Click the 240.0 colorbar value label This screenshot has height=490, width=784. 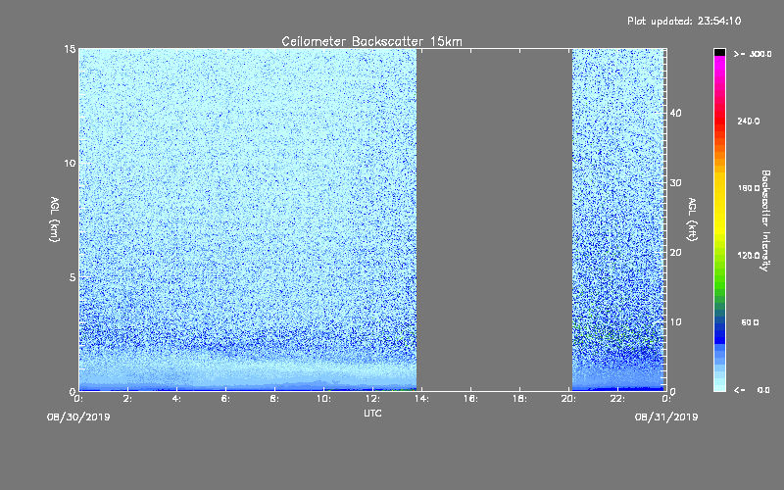[749, 121]
